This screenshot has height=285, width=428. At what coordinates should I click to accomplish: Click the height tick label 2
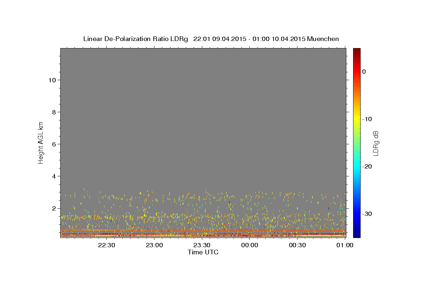point(53,208)
